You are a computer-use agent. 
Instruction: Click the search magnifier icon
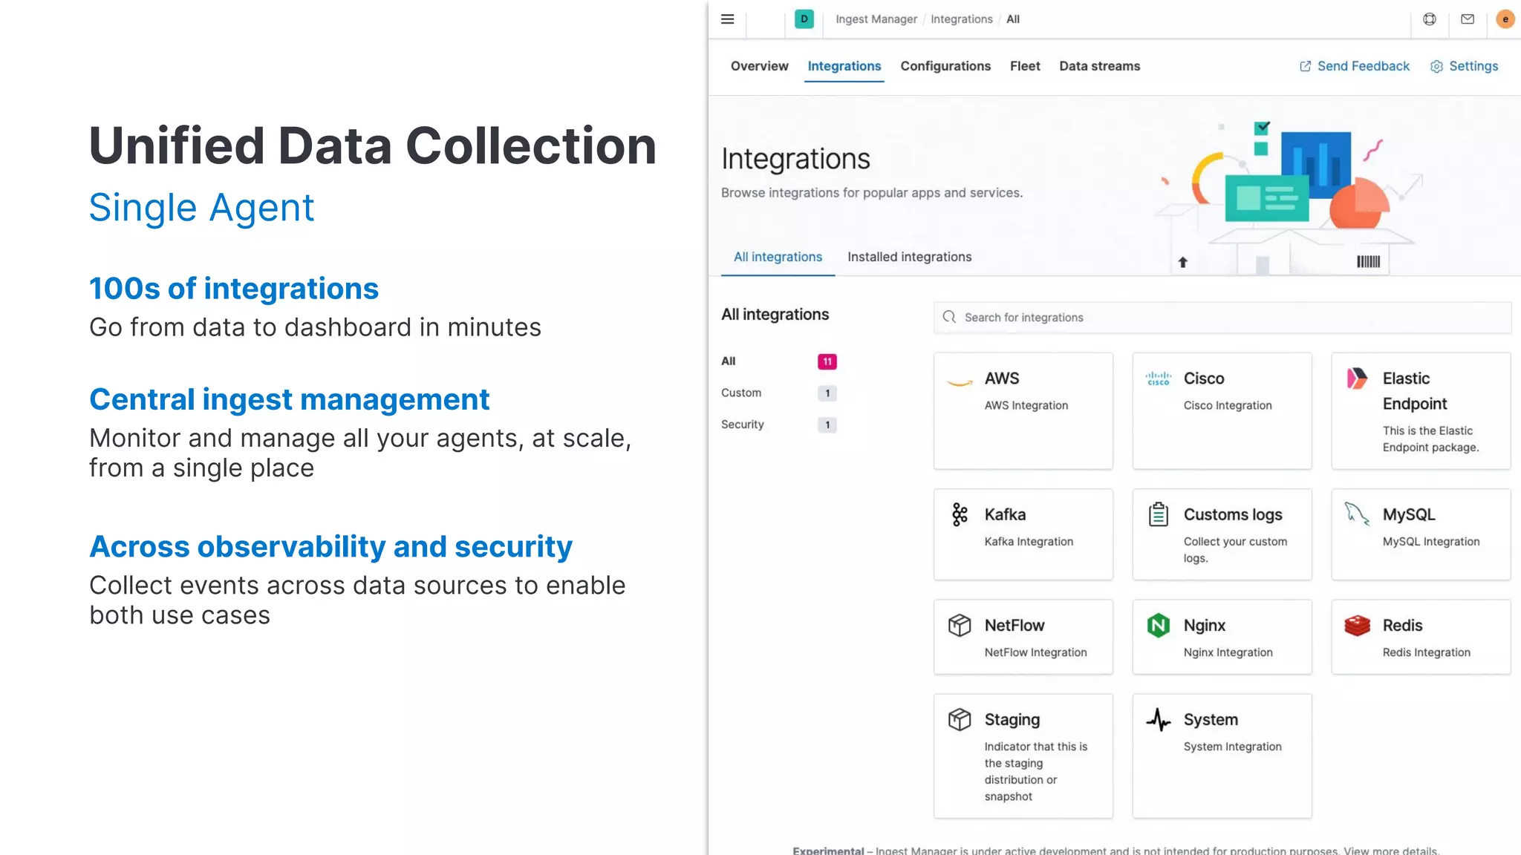coord(949,317)
